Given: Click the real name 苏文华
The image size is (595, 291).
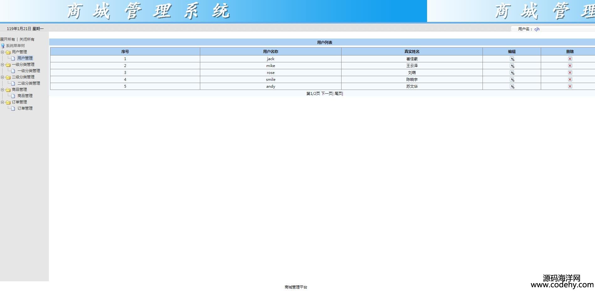Looking at the screenshot, I should (x=412, y=86).
